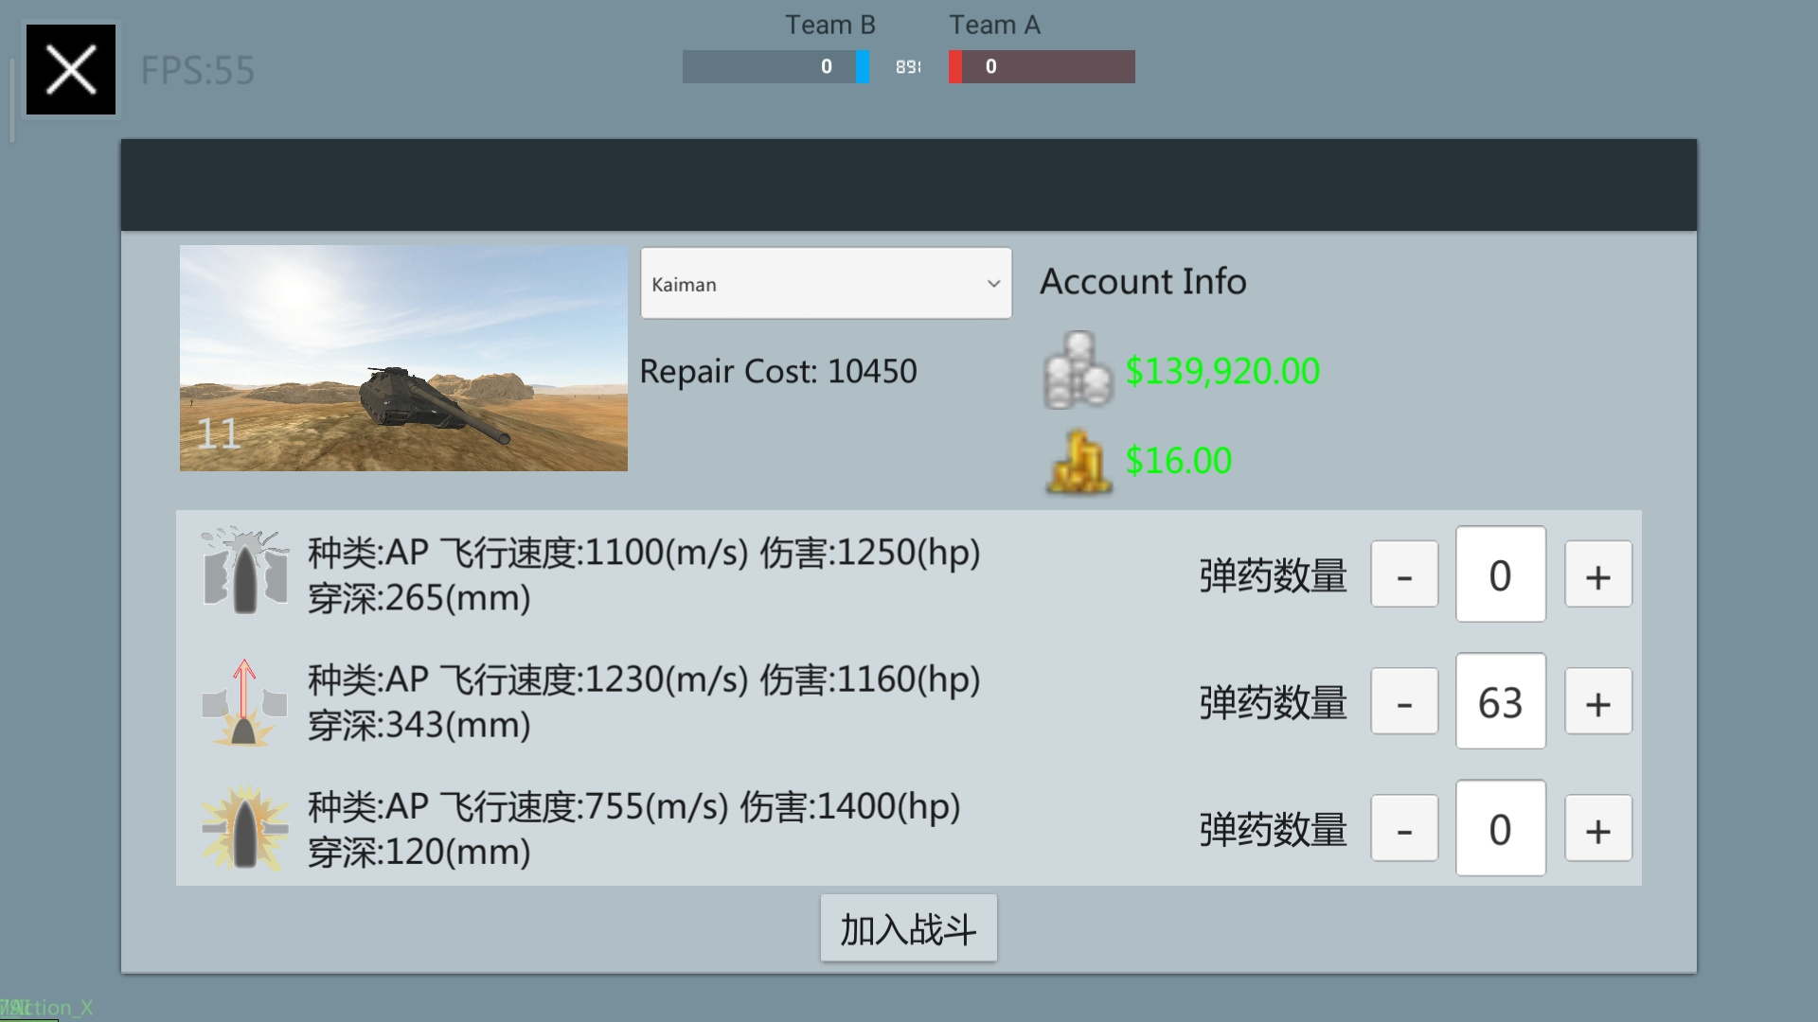Open the Kaiman vehicle dropdown

(826, 283)
